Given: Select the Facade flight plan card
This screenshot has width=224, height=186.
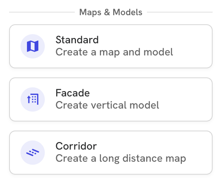Looking at the screenshot, I should click(x=111, y=99).
